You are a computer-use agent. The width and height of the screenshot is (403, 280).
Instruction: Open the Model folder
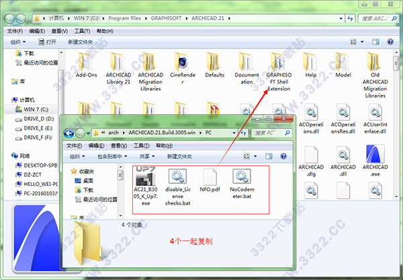(x=343, y=65)
